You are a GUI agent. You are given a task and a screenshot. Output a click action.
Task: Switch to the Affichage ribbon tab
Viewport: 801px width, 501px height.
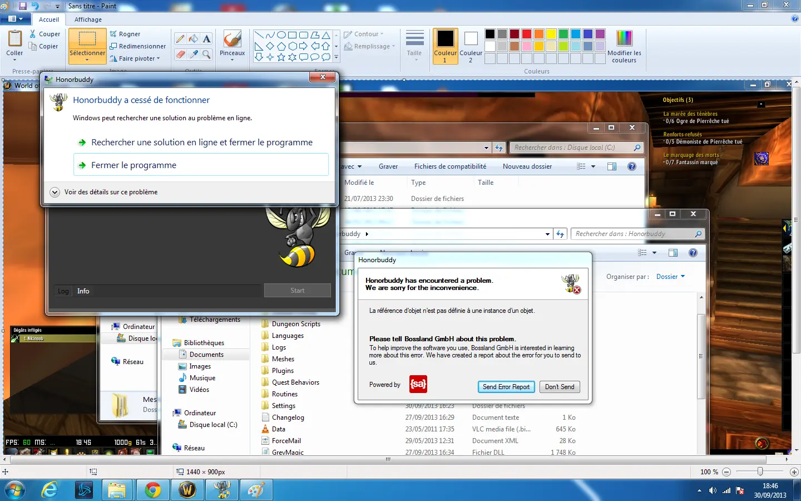click(88, 19)
